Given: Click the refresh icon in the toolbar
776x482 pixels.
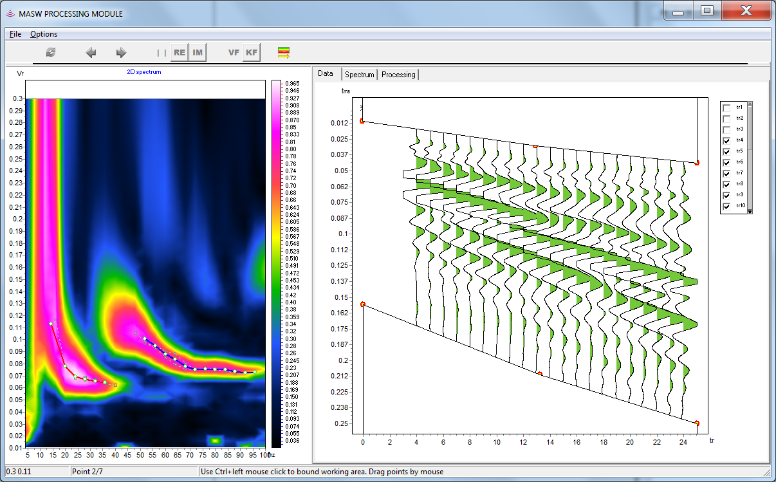Looking at the screenshot, I should pos(51,53).
